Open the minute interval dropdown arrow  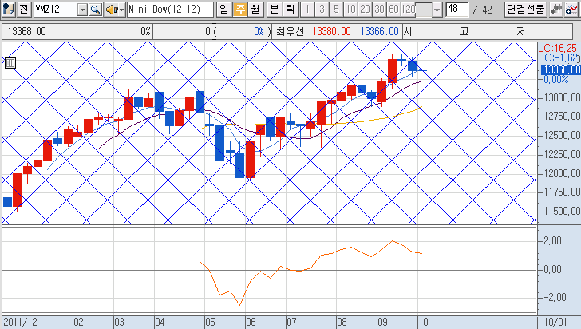[436, 10]
